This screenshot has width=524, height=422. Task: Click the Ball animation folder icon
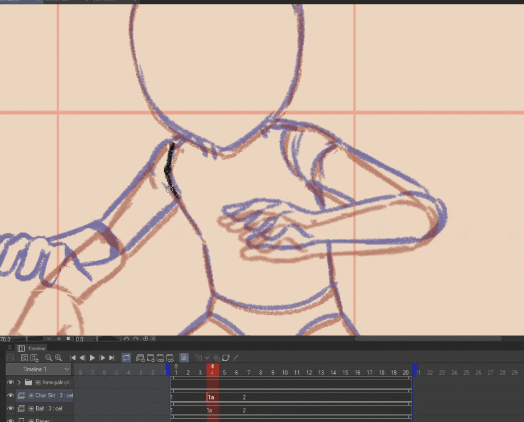click(x=21, y=408)
